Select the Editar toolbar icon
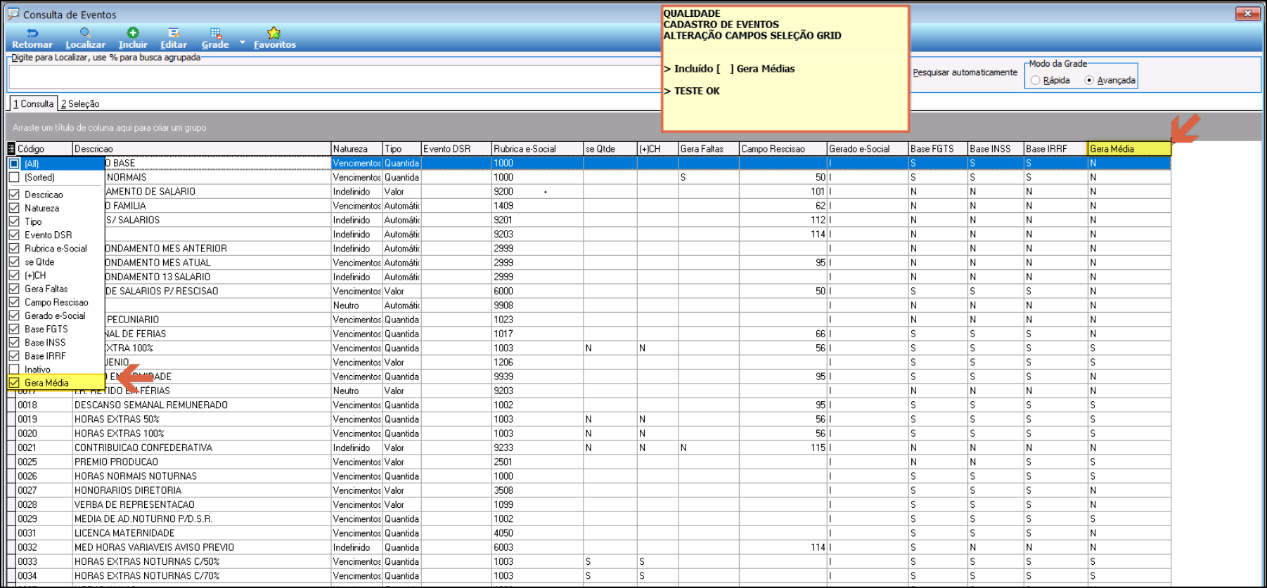The height and width of the screenshot is (588, 1267). [x=174, y=33]
